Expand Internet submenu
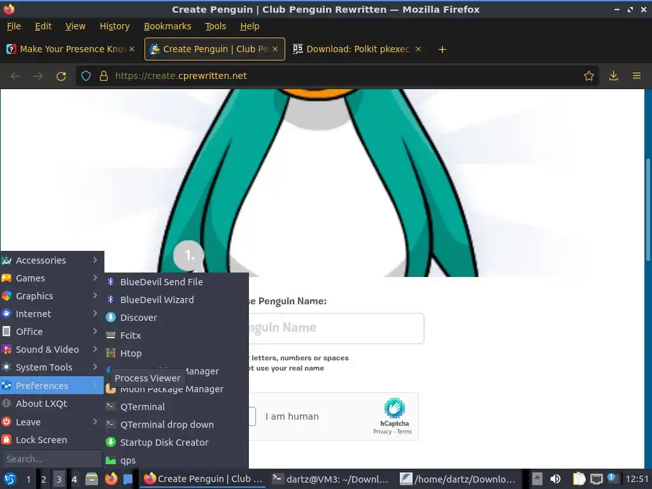 (52, 314)
